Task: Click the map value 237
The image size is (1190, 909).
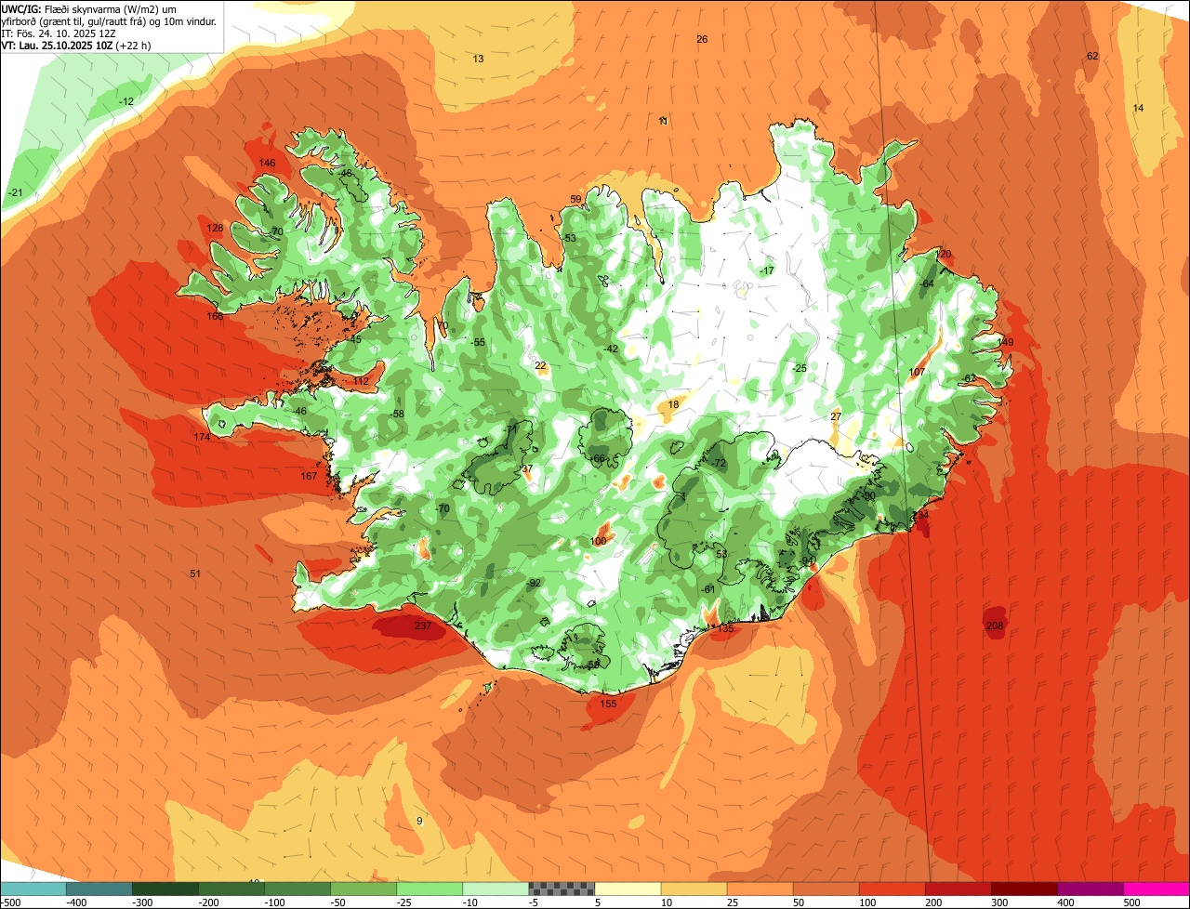Action: point(423,626)
